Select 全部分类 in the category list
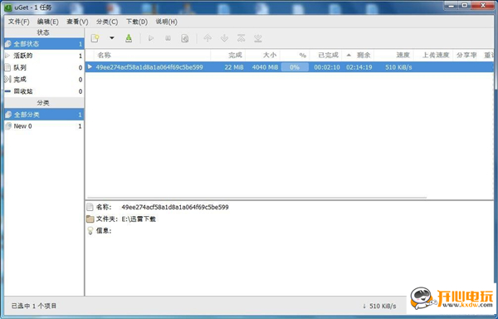 click(44, 115)
